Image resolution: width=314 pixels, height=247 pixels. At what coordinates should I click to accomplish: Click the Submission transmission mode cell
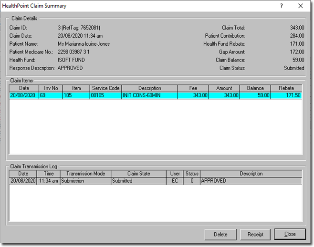[x=86, y=181]
